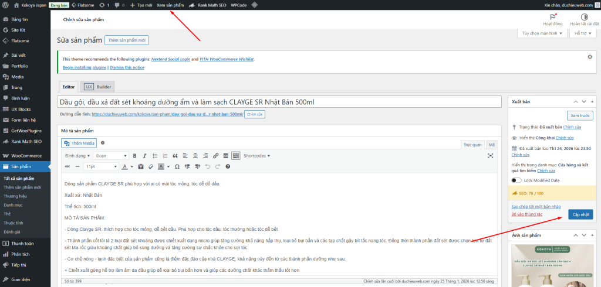
Task: Open the Định dạng formats dropdown
Action: [x=77, y=156]
